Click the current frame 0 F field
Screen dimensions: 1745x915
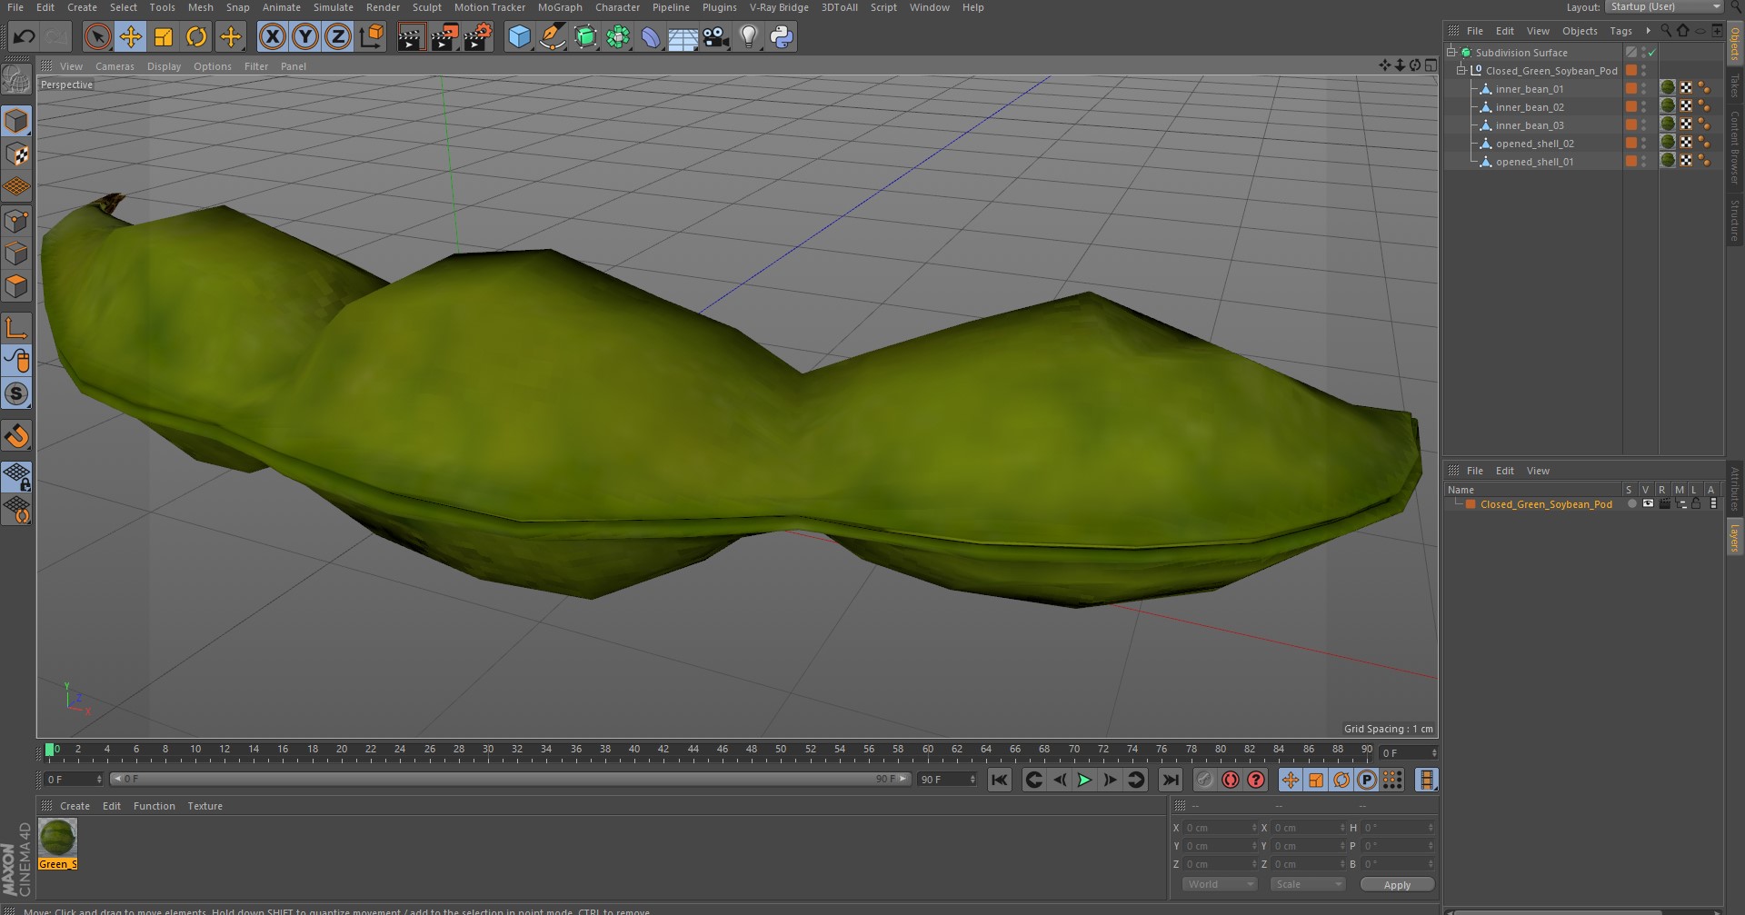pos(73,780)
